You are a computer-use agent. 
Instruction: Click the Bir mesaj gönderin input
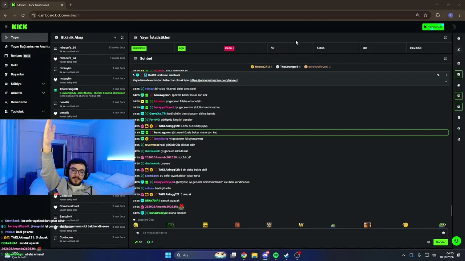290,233
